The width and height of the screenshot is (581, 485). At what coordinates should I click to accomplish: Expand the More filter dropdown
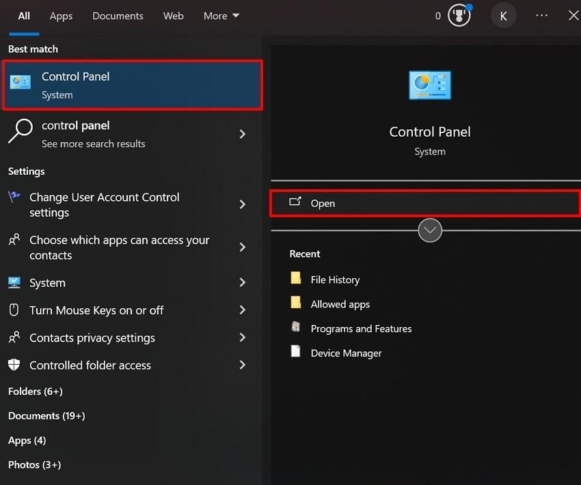click(x=221, y=16)
